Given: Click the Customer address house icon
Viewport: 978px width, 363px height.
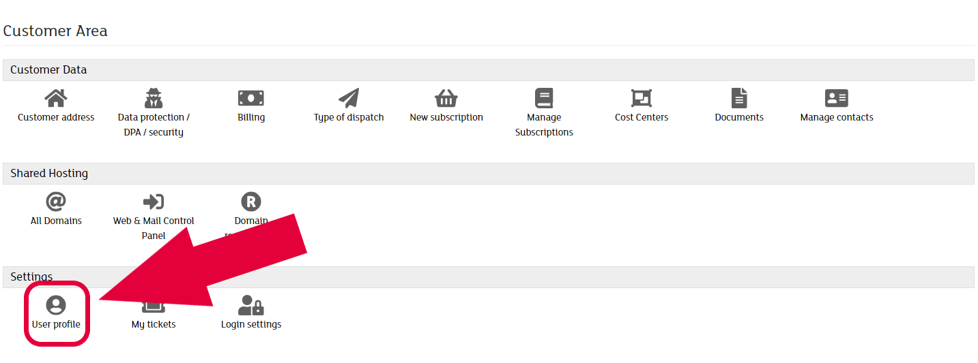Looking at the screenshot, I should click(56, 98).
